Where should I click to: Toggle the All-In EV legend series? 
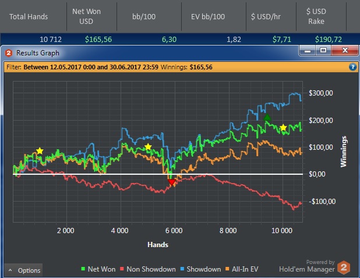point(242,269)
